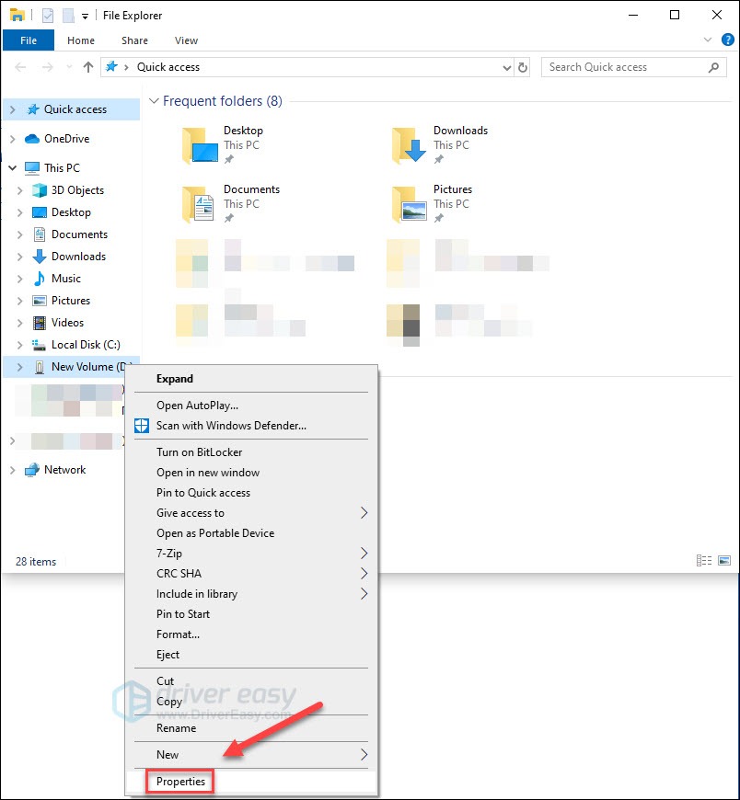This screenshot has width=740, height=800.
Task: Choose Rename in the context menu
Action: click(250, 728)
